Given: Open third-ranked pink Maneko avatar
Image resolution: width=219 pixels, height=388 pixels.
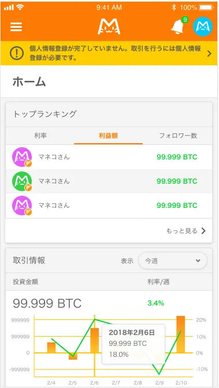Looking at the screenshot, I should coord(22,206).
